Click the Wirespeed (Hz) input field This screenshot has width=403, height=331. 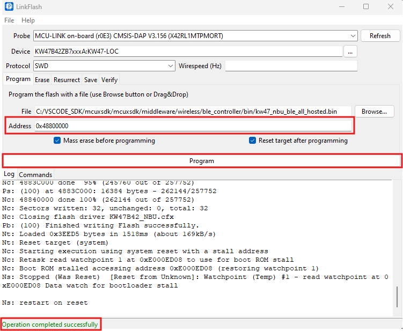coord(291,66)
